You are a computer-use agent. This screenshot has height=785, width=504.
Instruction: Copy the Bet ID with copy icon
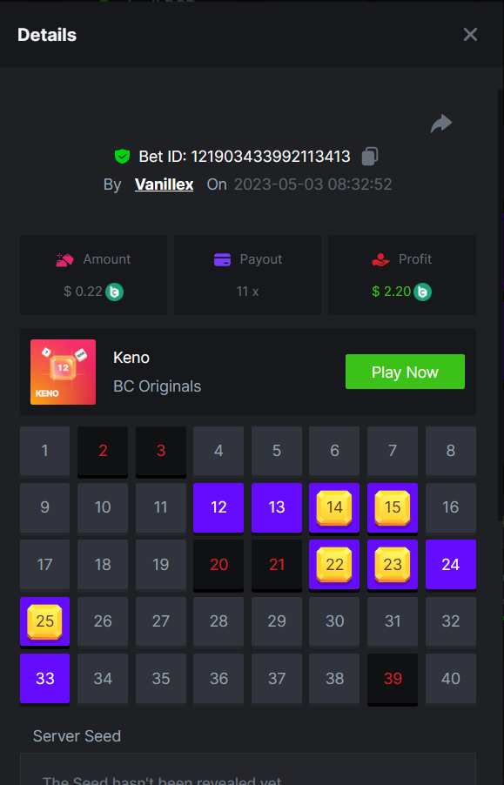(370, 156)
